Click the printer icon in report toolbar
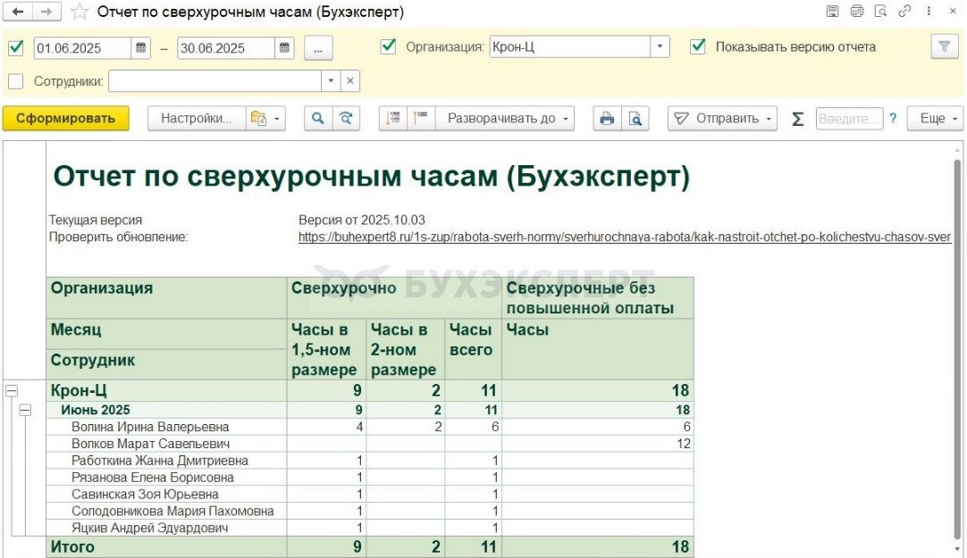Screen dimensions: 967x558 (x=607, y=119)
